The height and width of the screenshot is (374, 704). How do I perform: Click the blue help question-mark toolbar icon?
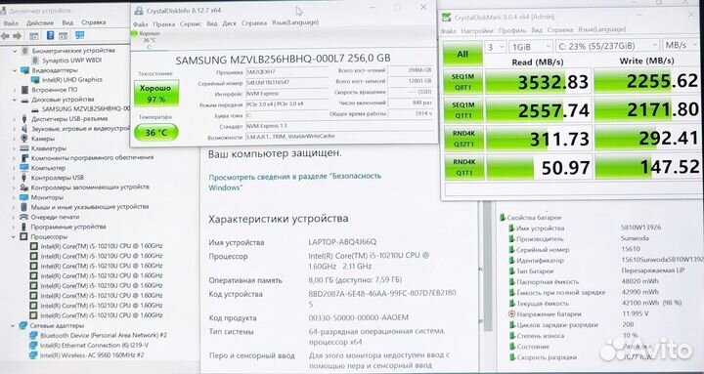(x=50, y=35)
